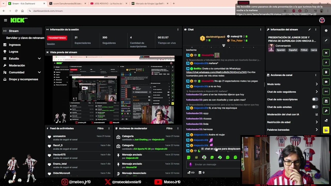Screen dimensions: 331x186
Task: Click the Fútbol tag
Action: [304, 50]
